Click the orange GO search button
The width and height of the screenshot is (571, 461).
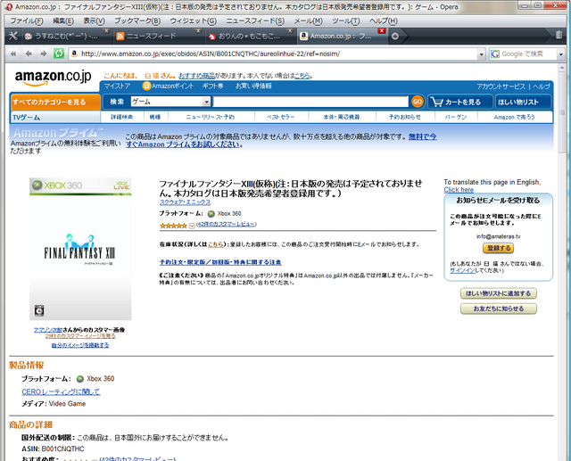pyautogui.click(x=418, y=102)
